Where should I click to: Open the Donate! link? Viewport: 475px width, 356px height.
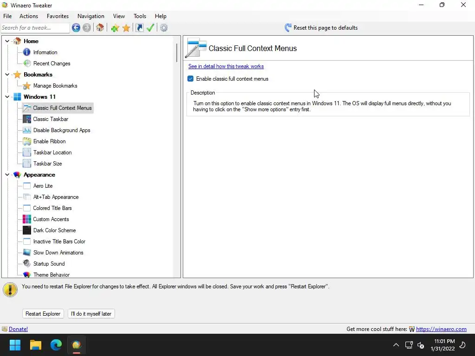pos(18,329)
